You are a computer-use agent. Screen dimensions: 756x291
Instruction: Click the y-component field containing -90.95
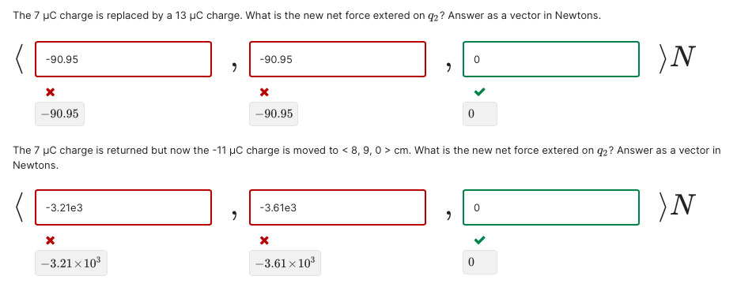coord(337,59)
